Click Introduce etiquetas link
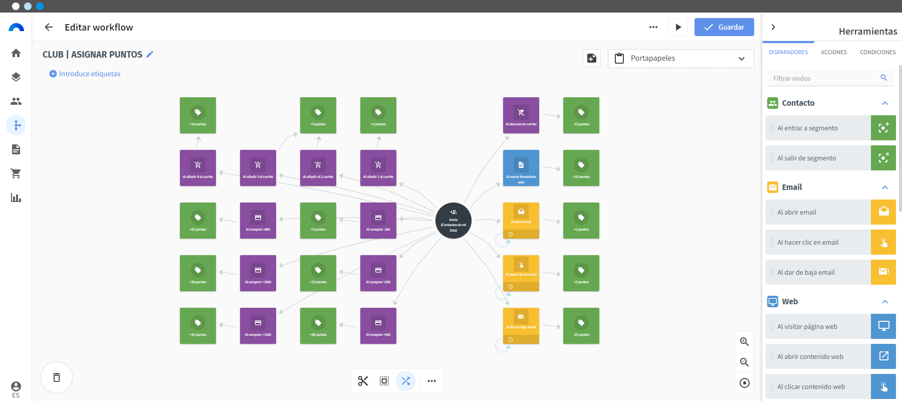Screen dimensions: 902x401 pyautogui.click(x=85, y=74)
